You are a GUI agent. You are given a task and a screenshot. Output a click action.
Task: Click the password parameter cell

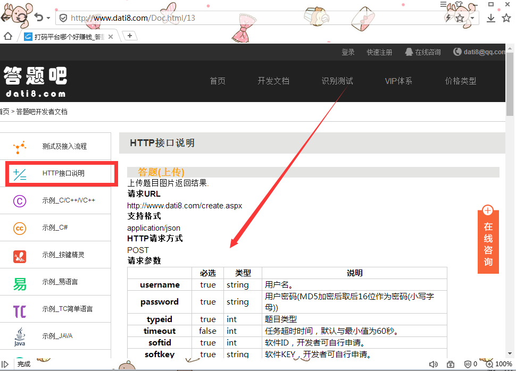click(160, 302)
